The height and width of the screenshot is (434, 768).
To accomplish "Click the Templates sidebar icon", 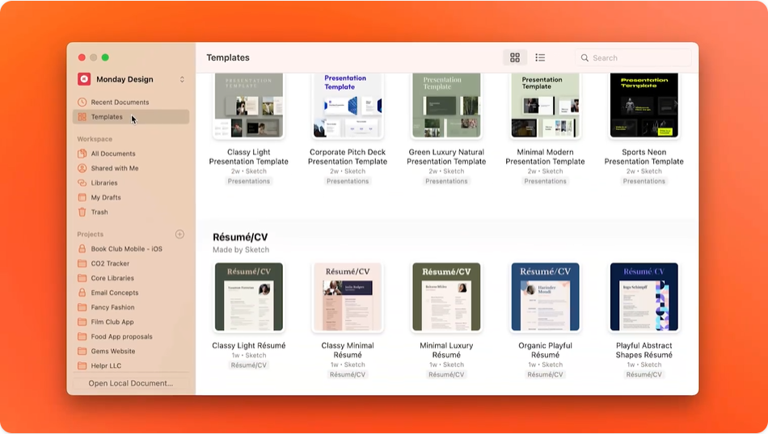I will [x=82, y=117].
